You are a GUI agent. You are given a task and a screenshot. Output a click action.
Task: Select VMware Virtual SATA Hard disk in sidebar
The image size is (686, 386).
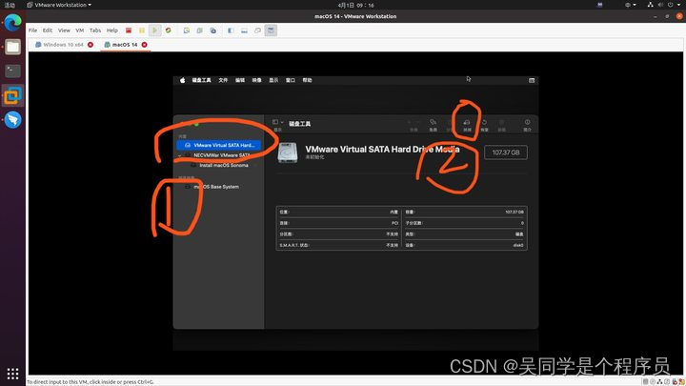219,145
